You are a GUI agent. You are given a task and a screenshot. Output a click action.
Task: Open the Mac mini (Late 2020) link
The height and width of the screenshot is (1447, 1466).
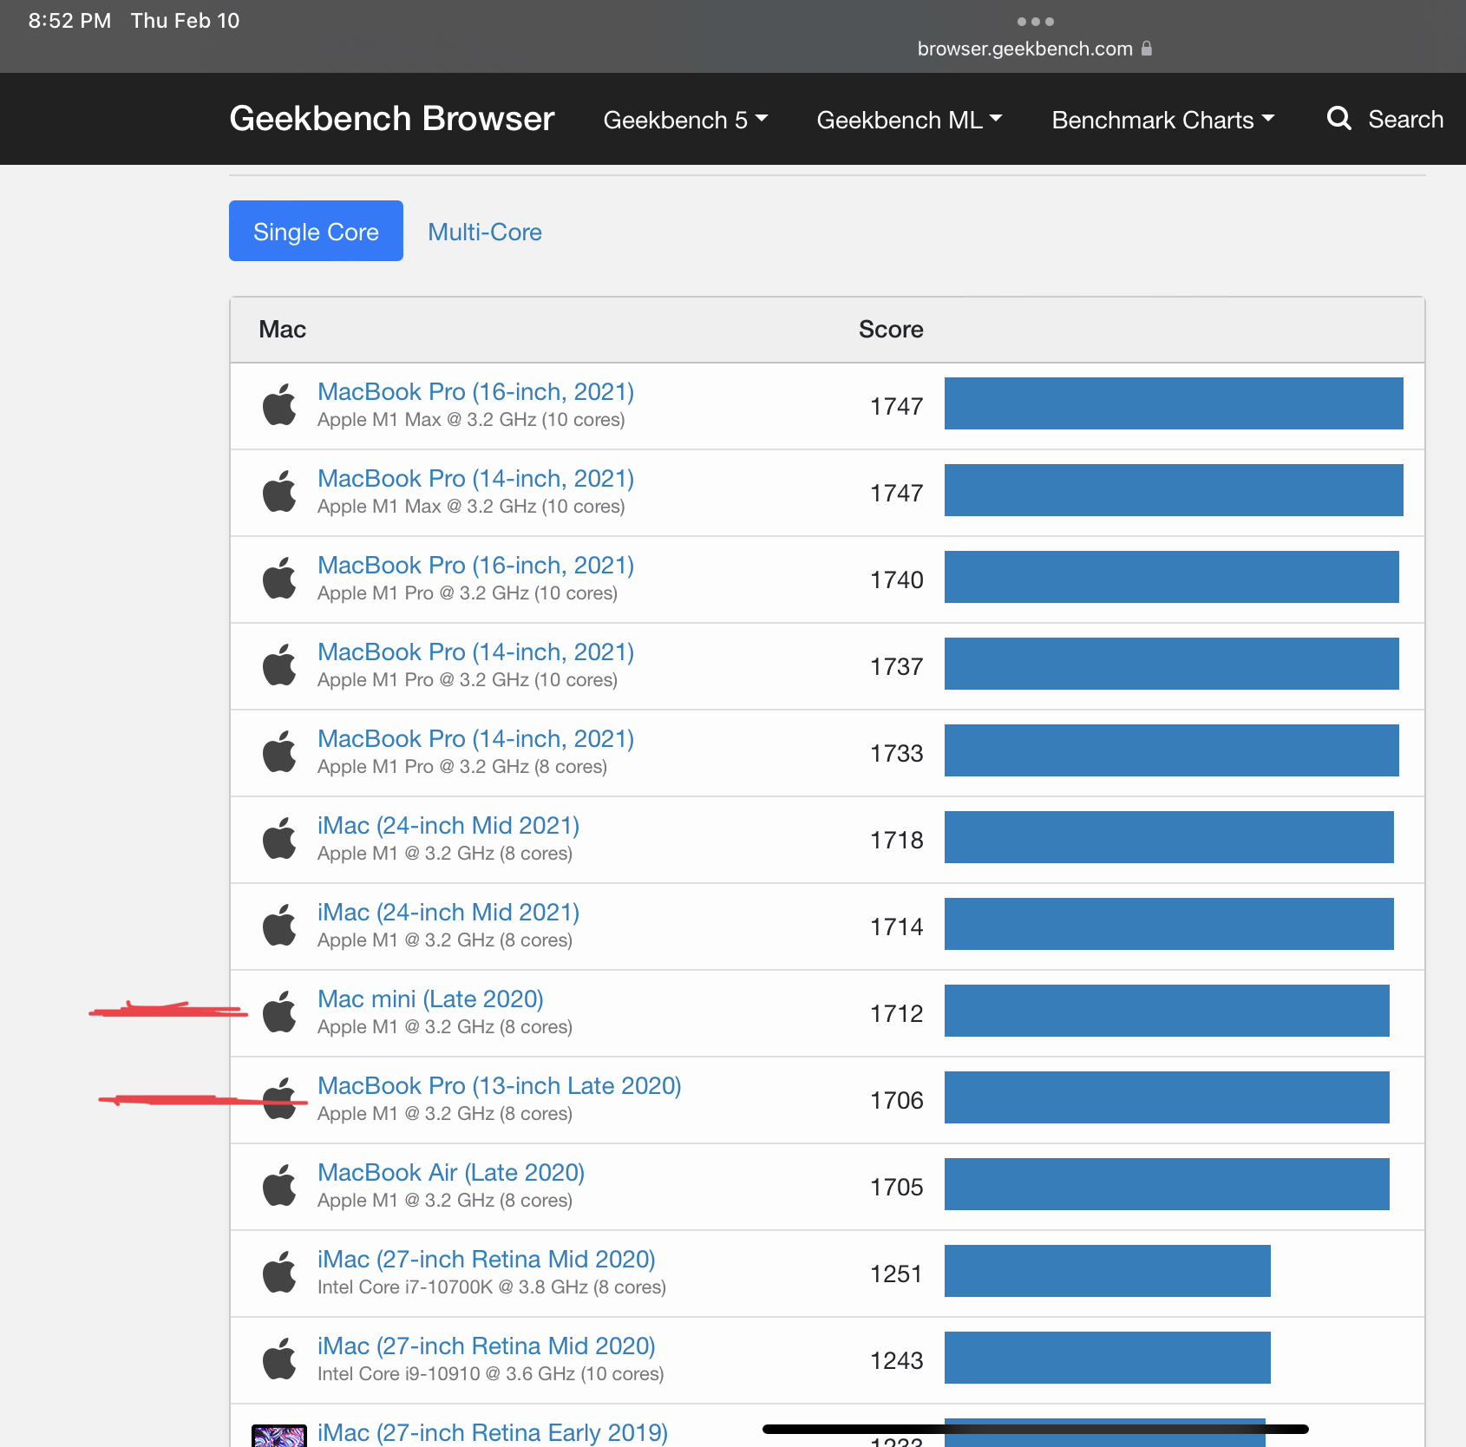430,998
